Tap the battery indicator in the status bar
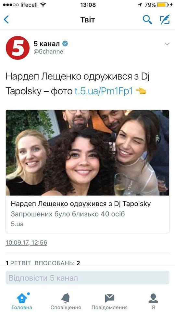 [x=163, y=5]
